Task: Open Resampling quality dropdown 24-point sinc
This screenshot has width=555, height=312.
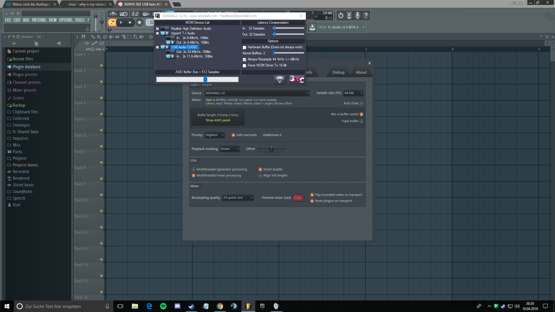Action: [x=238, y=198]
